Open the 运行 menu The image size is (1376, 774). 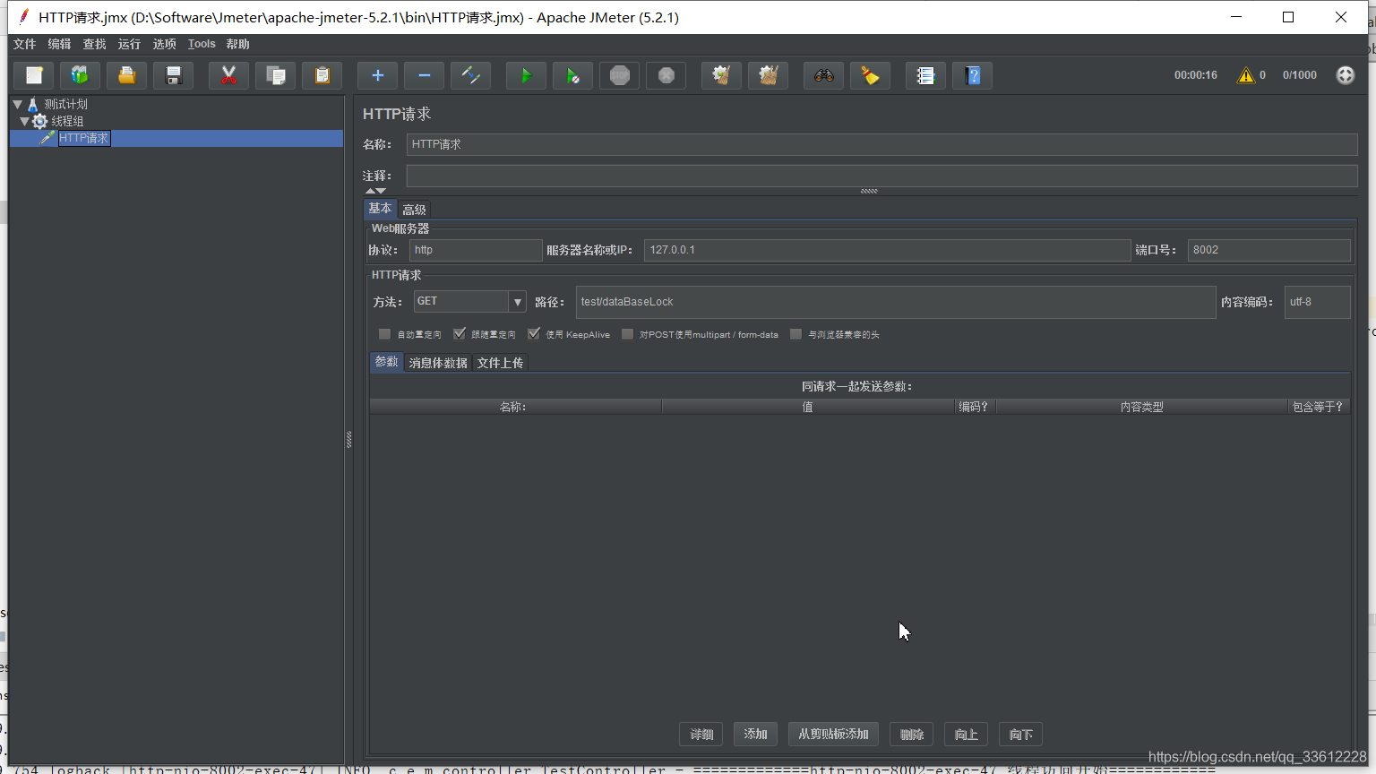(129, 44)
